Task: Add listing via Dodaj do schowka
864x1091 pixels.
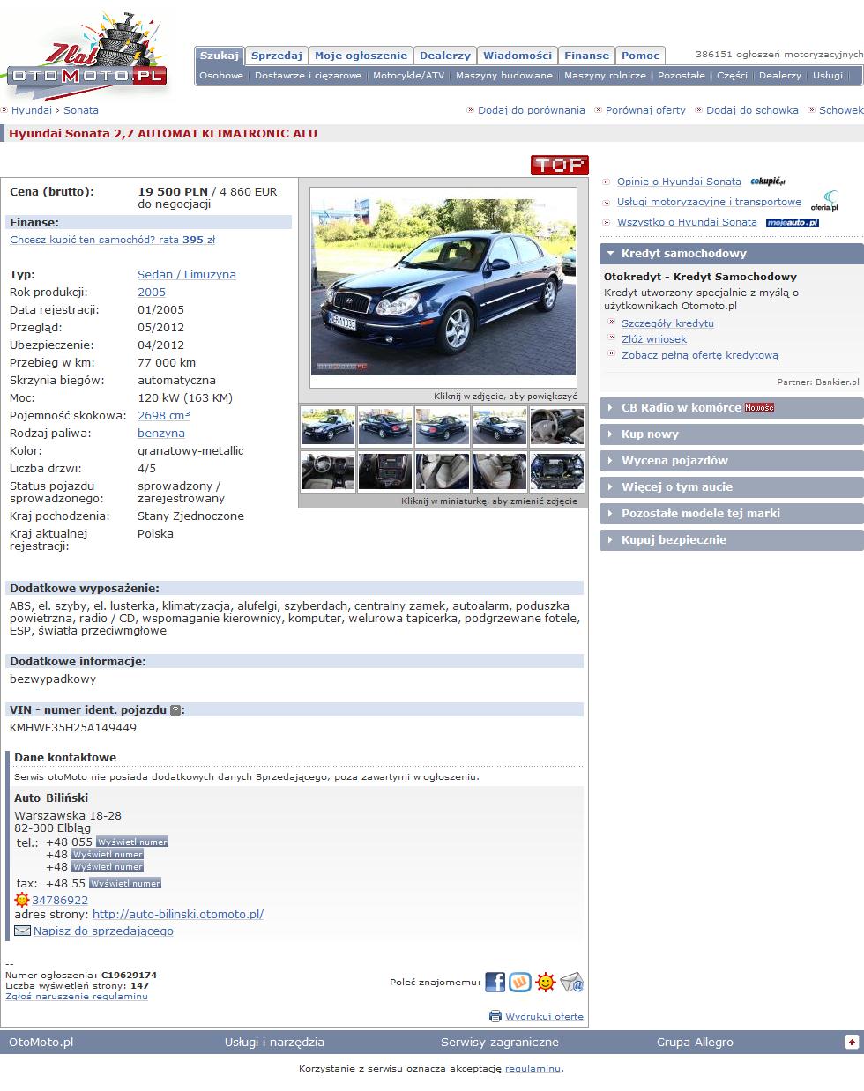Action: pyautogui.click(x=752, y=110)
